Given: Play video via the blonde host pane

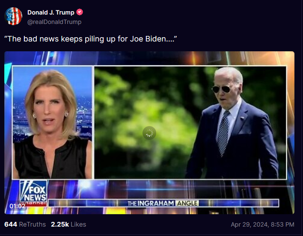Looking at the screenshot, I should pyautogui.click(x=52, y=122).
